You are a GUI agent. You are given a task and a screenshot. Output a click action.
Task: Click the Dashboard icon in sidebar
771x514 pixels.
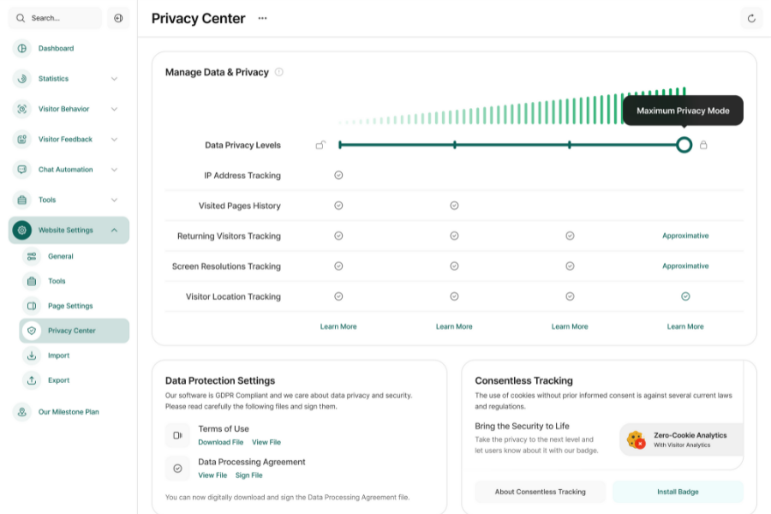21,49
